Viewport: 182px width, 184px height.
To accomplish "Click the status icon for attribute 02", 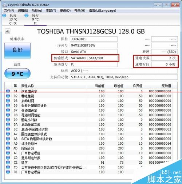I will (8, 96).
